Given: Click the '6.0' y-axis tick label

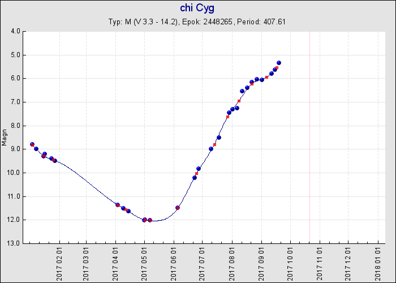Looking at the screenshot, I should [16, 78].
